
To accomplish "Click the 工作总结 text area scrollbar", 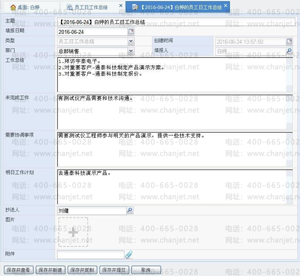I will tap(289, 75).
